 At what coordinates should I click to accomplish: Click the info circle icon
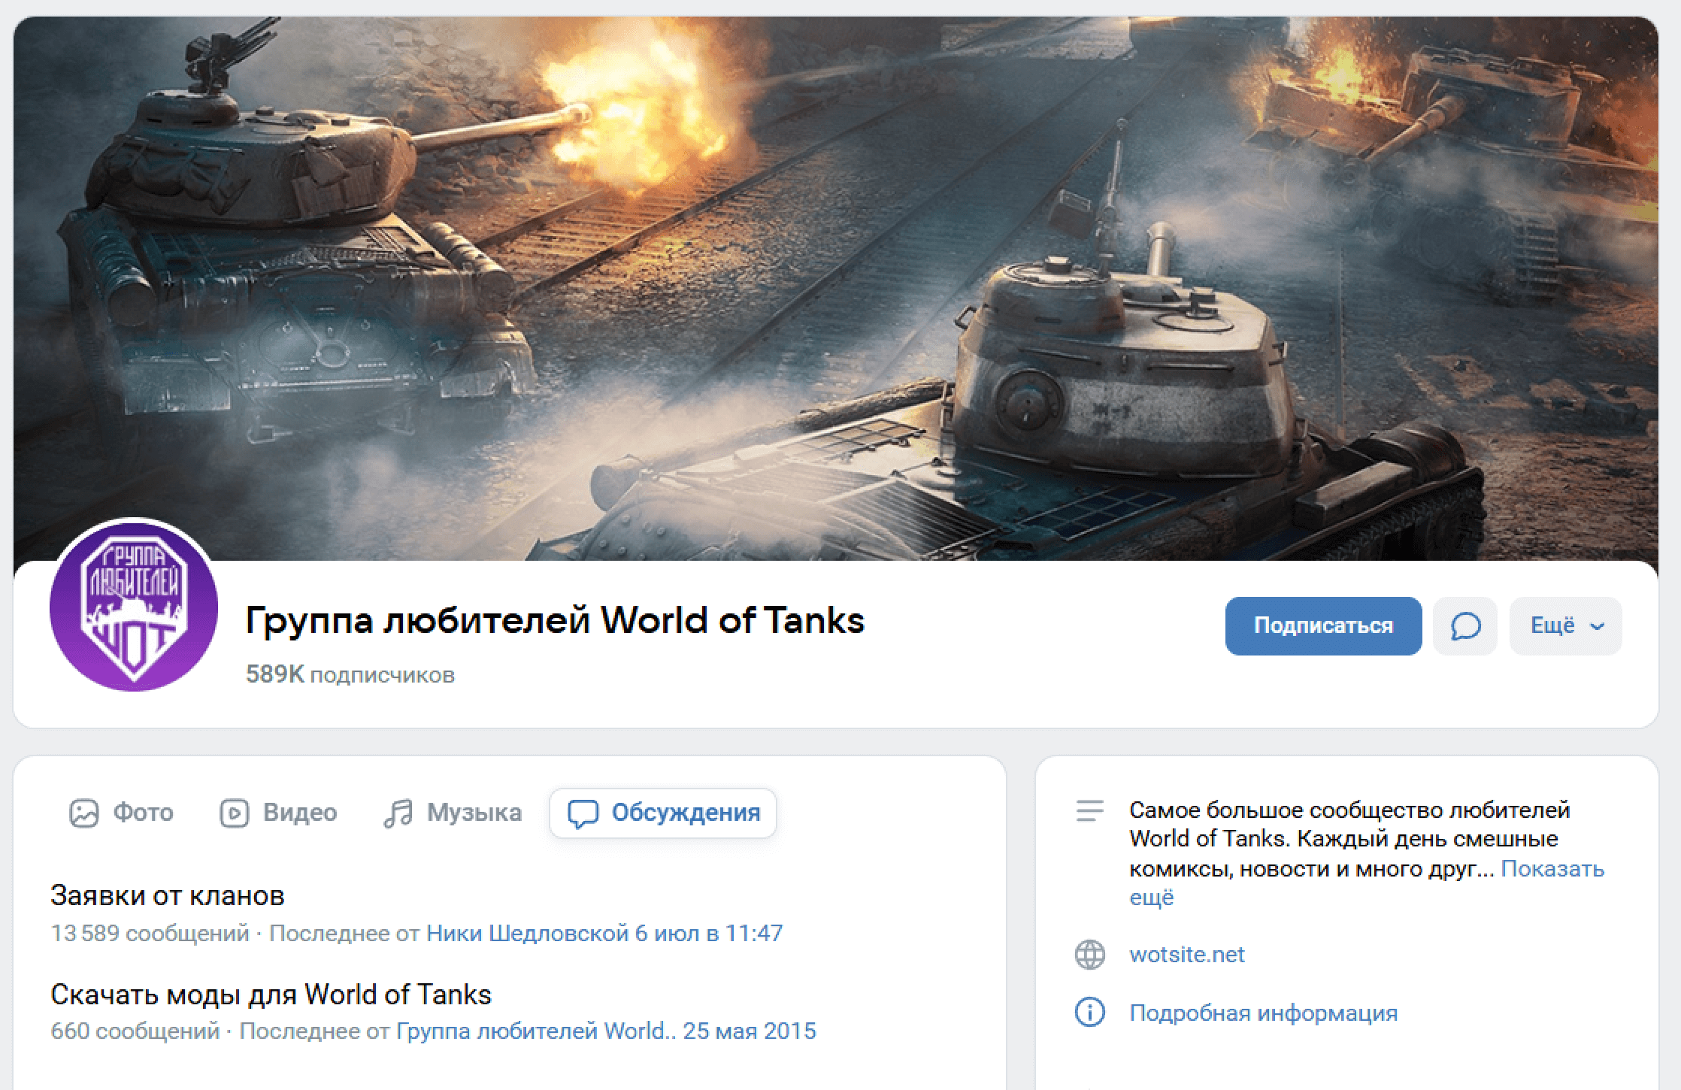1089,1013
